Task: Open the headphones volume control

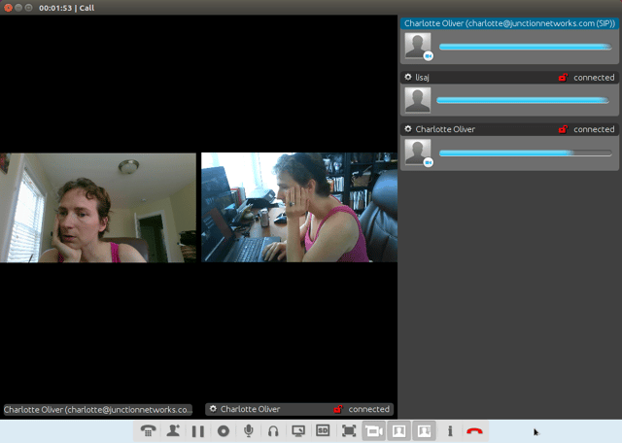Action: (x=274, y=430)
